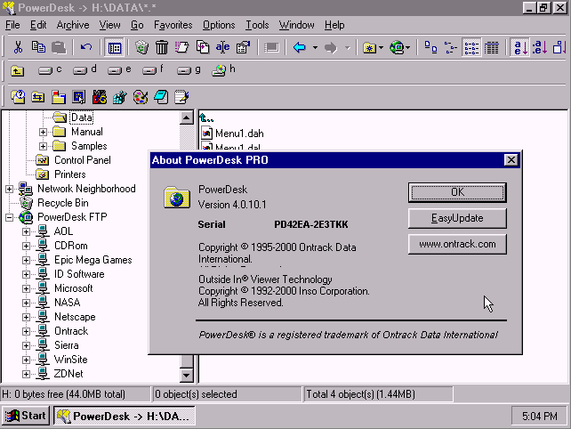Click the tree scrollbar down arrow
The image size is (571, 429).
(x=187, y=375)
